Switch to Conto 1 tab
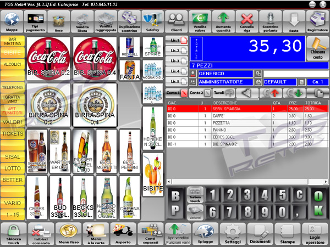Screen dimensions: 330x247 point(177,93)
